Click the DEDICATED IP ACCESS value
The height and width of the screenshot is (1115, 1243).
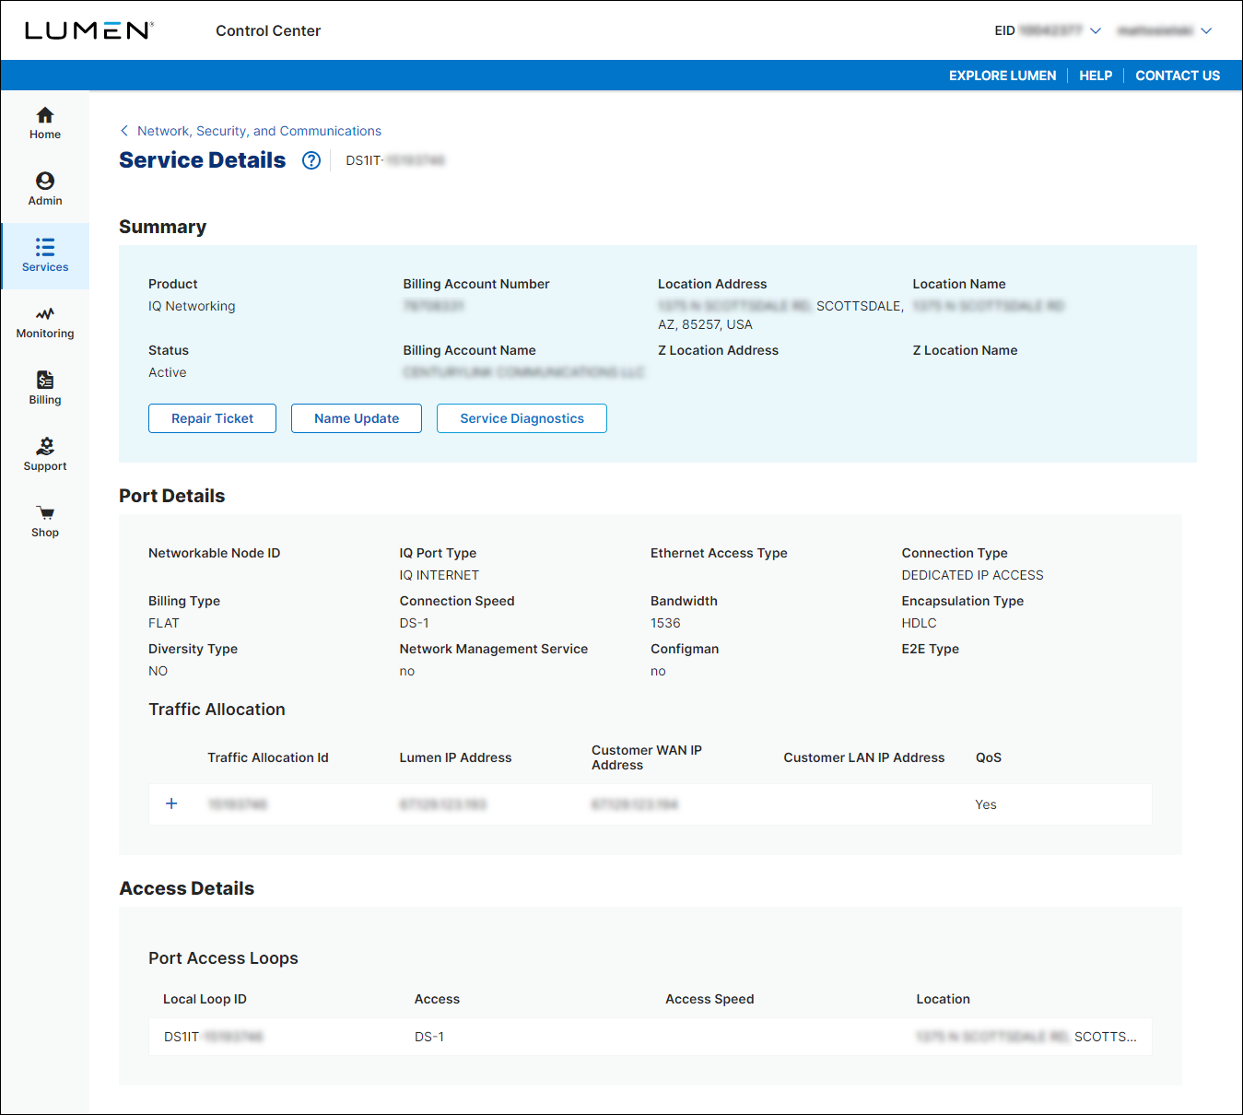973,575
